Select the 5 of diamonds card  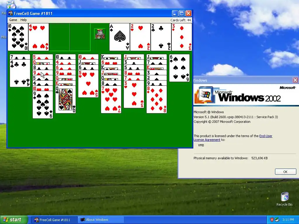[43, 57]
